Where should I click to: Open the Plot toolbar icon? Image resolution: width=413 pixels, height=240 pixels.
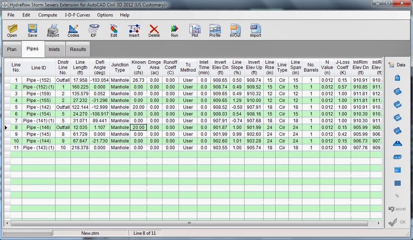pos(195,30)
